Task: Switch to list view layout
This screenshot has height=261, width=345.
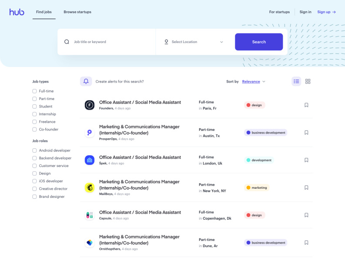Action: coord(296,81)
